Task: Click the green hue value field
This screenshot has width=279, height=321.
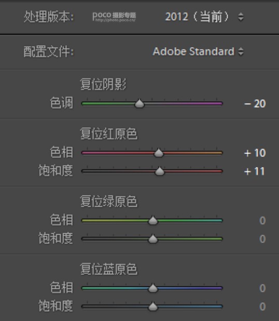Action: pyautogui.click(x=262, y=220)
